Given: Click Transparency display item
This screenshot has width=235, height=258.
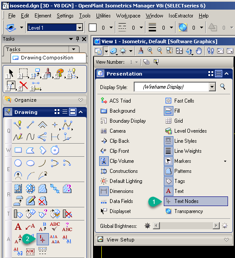Looking at the screenshot, I should pos(184,211).
